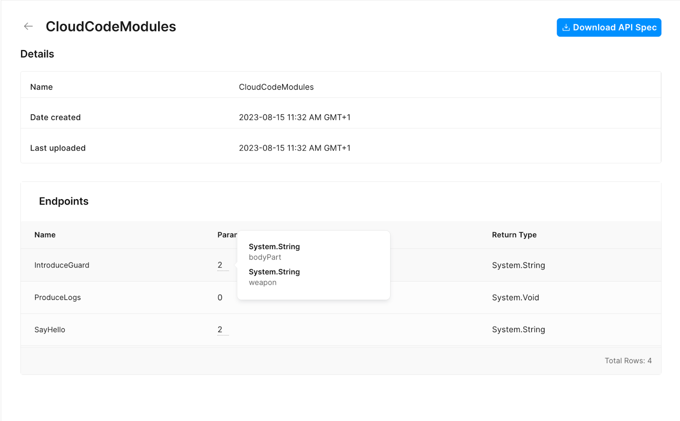Select the CloudCodeModules name value in Details

click(276, 87)
